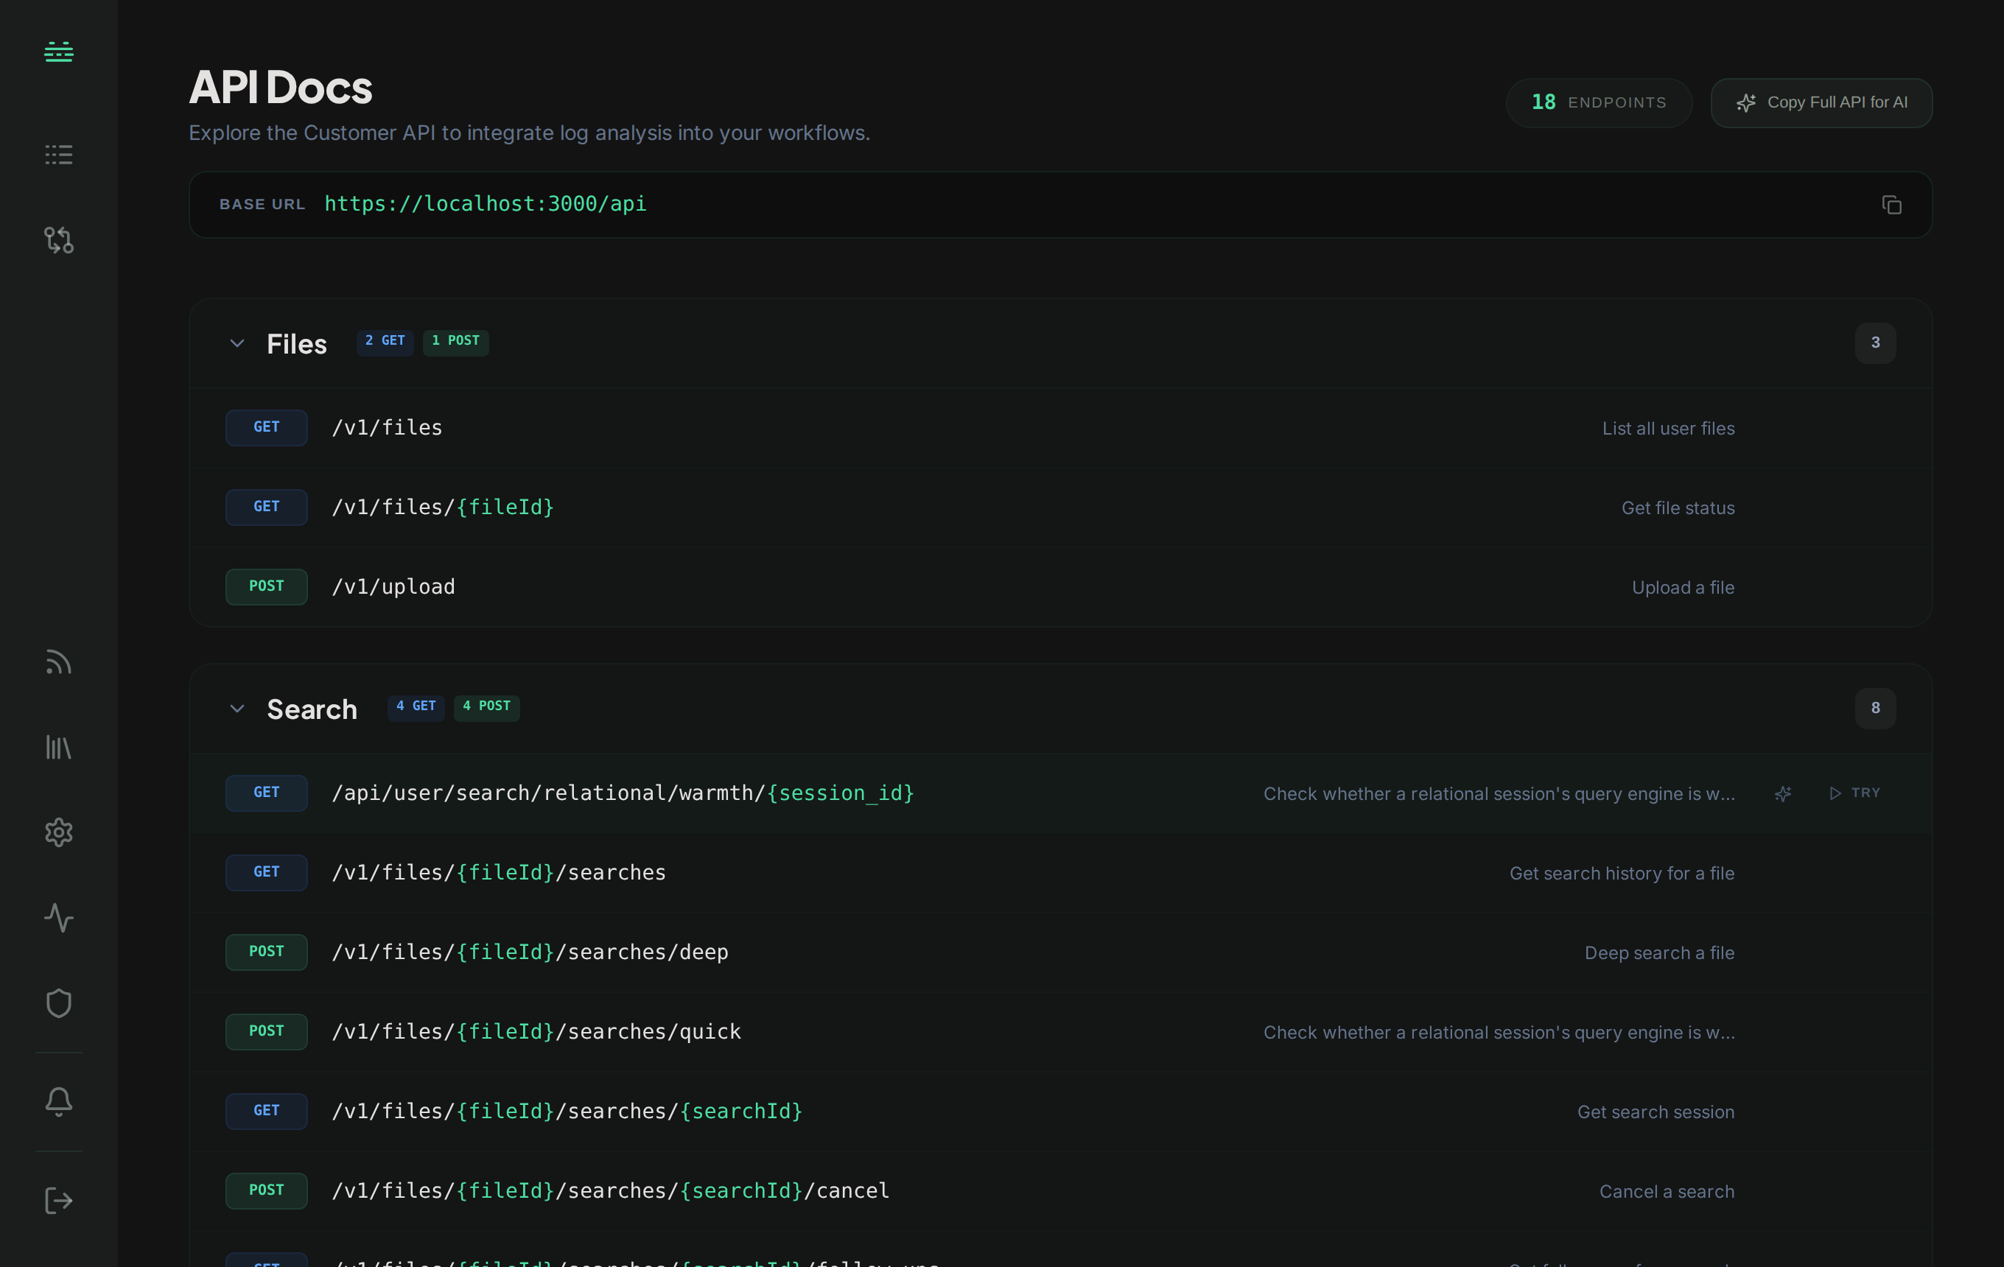This screenshot has height=1267, width=2004.
Task: Click the API Docs page title
Action: click(x=281, y=88)
